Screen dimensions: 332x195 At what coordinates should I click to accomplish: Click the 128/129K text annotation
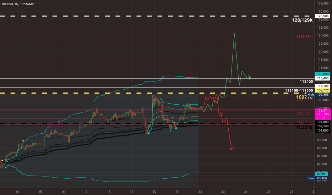[302, 20]
